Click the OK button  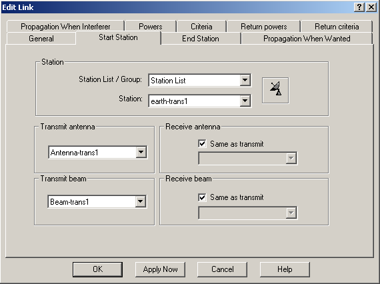point(97,269)
